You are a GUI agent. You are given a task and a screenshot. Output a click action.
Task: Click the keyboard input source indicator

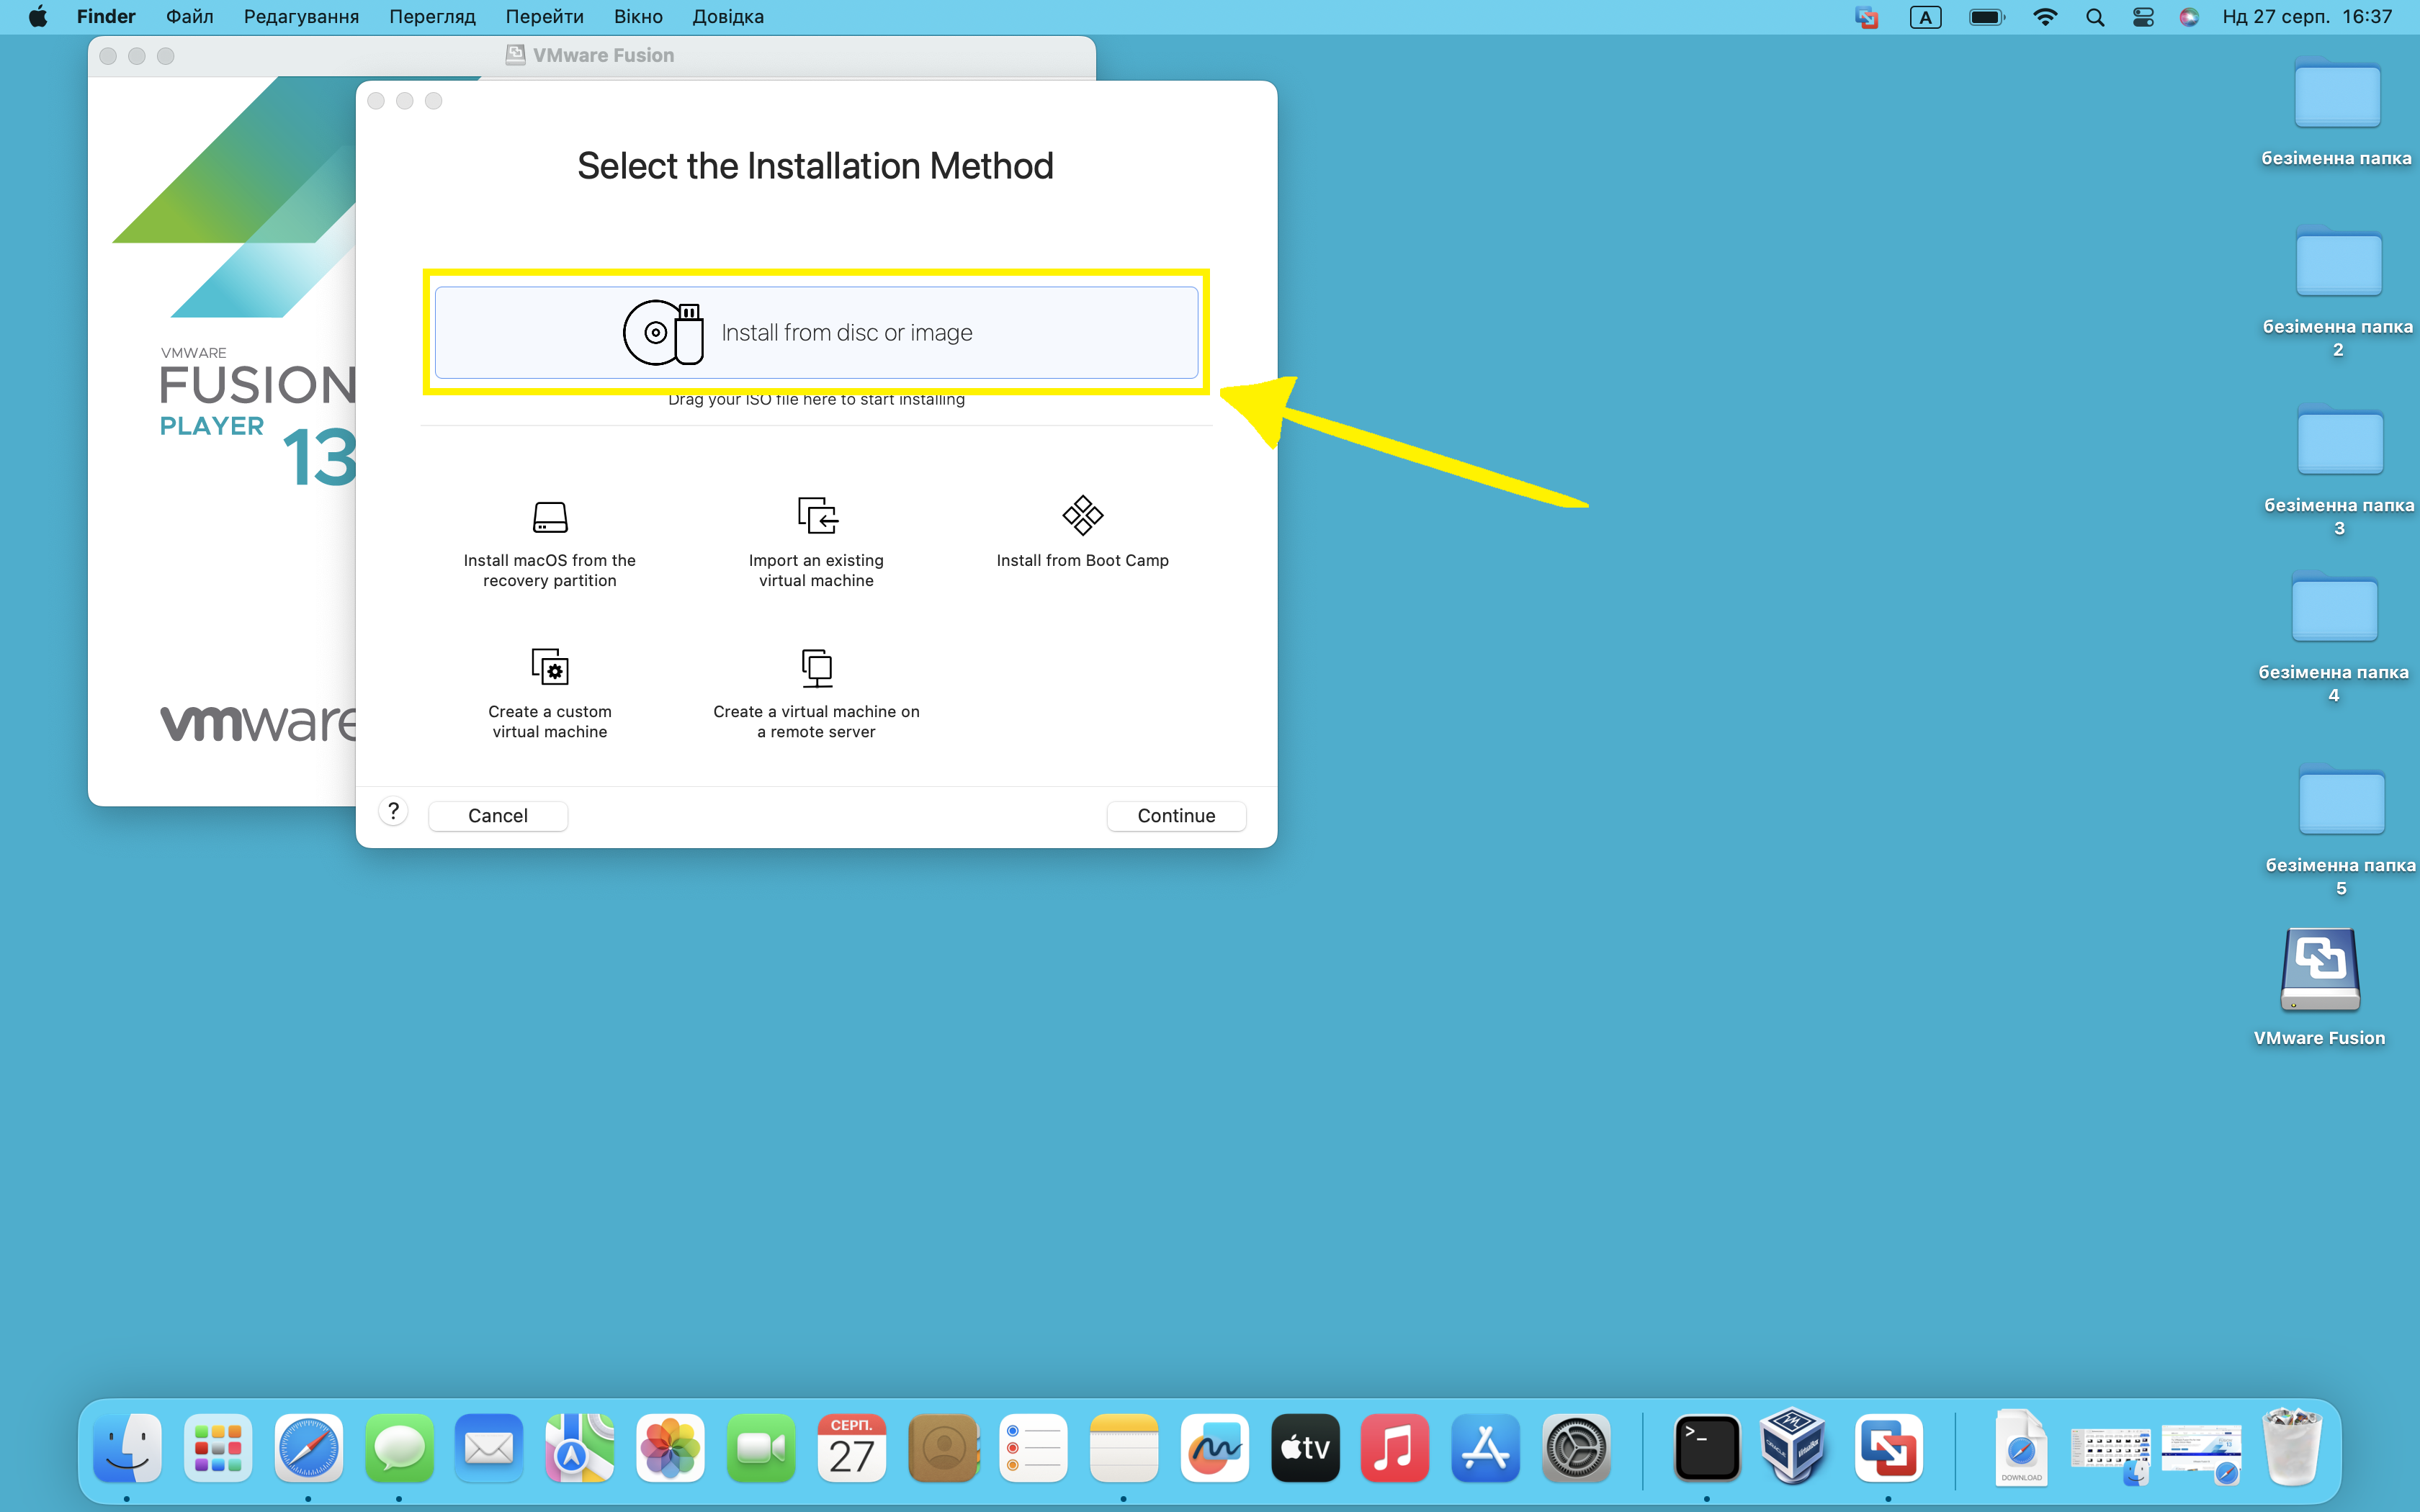(1925, 17)
